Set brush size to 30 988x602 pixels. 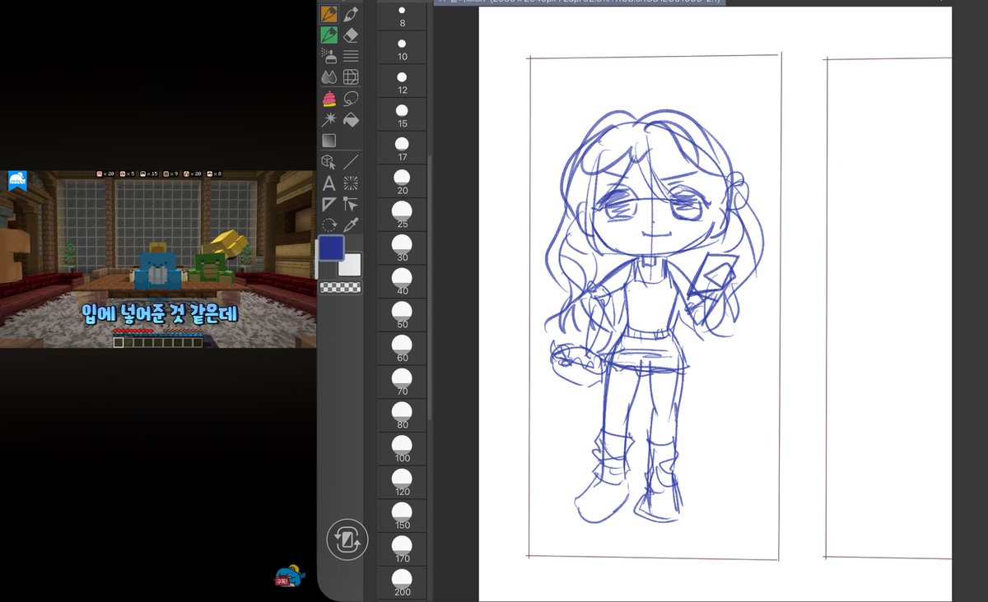click(402, 248)
